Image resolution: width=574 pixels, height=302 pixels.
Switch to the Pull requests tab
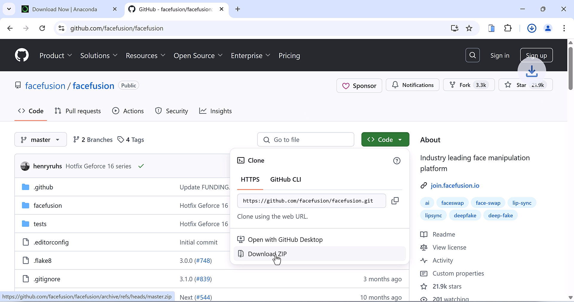point(78,111)
